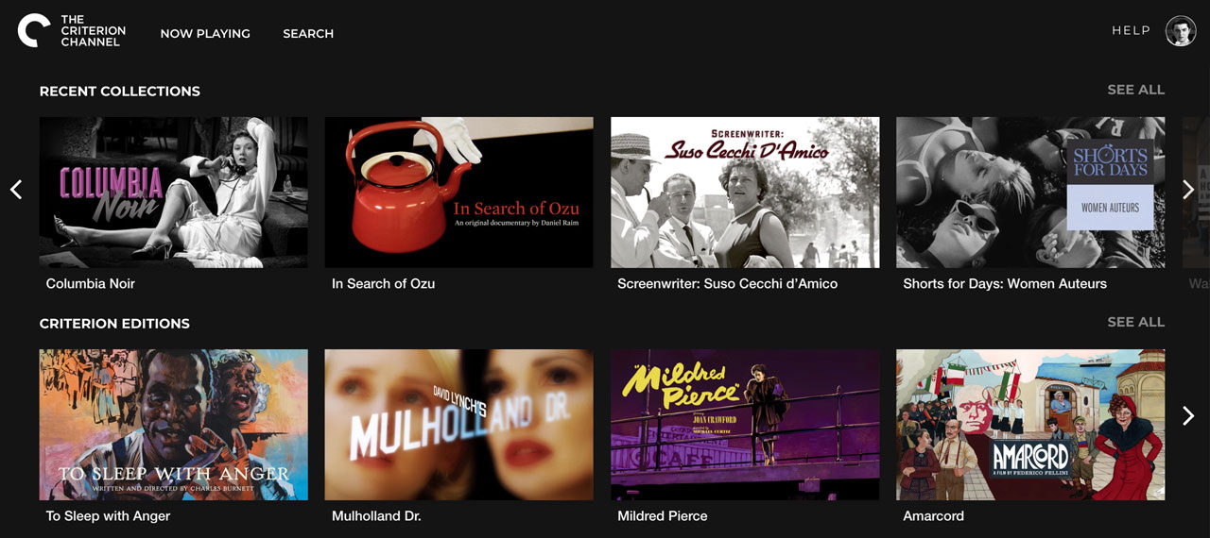This screenshot has width=1210, height=538.
Task: Open the Mildred Pierce poster image
Action: click(745, 425)
